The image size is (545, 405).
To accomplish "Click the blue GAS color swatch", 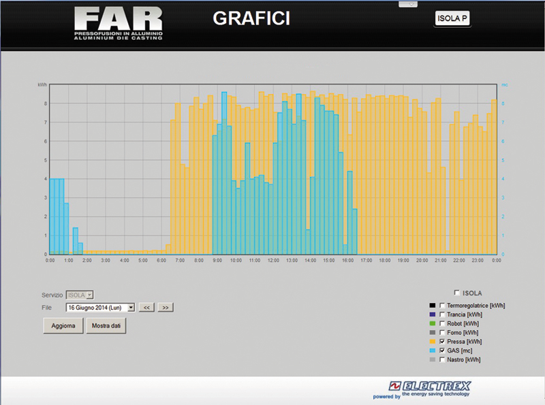I will (433, 350).
